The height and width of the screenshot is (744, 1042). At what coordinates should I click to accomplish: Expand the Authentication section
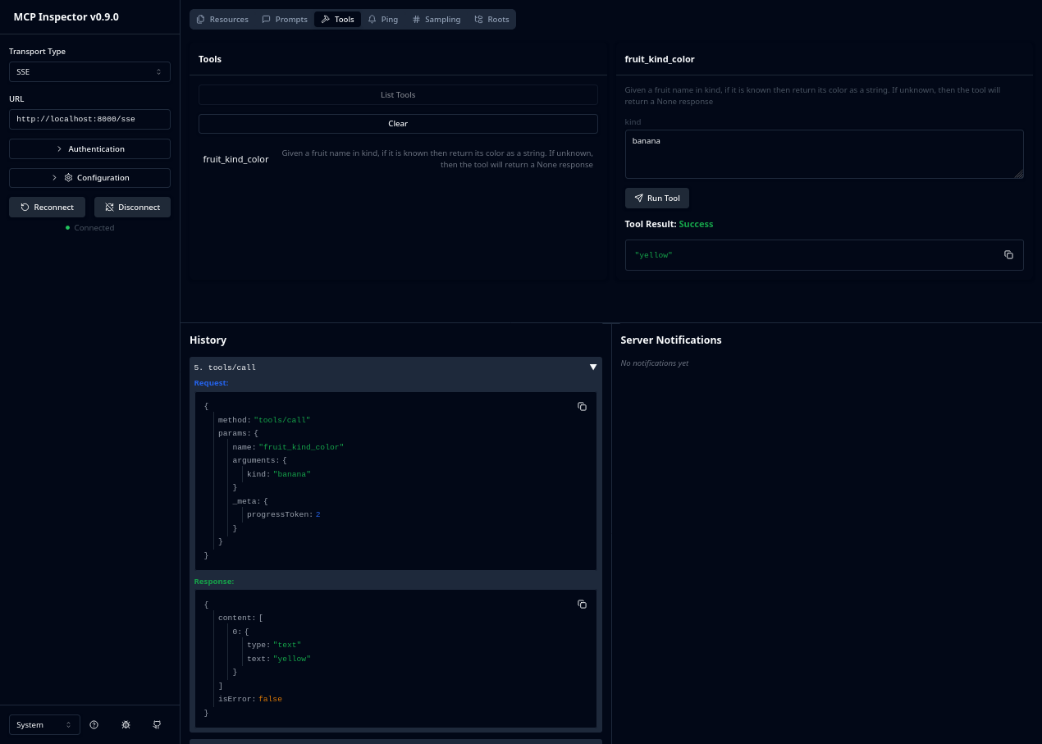tap(89, 149)
